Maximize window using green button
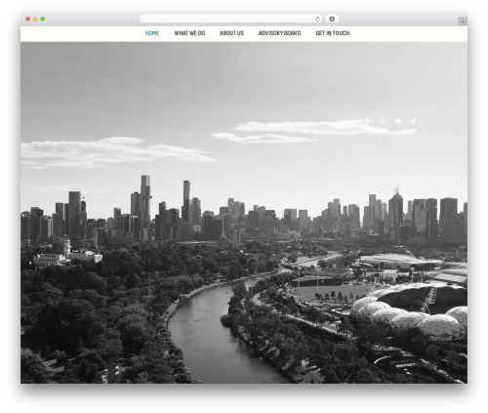 tap(43, 20)
